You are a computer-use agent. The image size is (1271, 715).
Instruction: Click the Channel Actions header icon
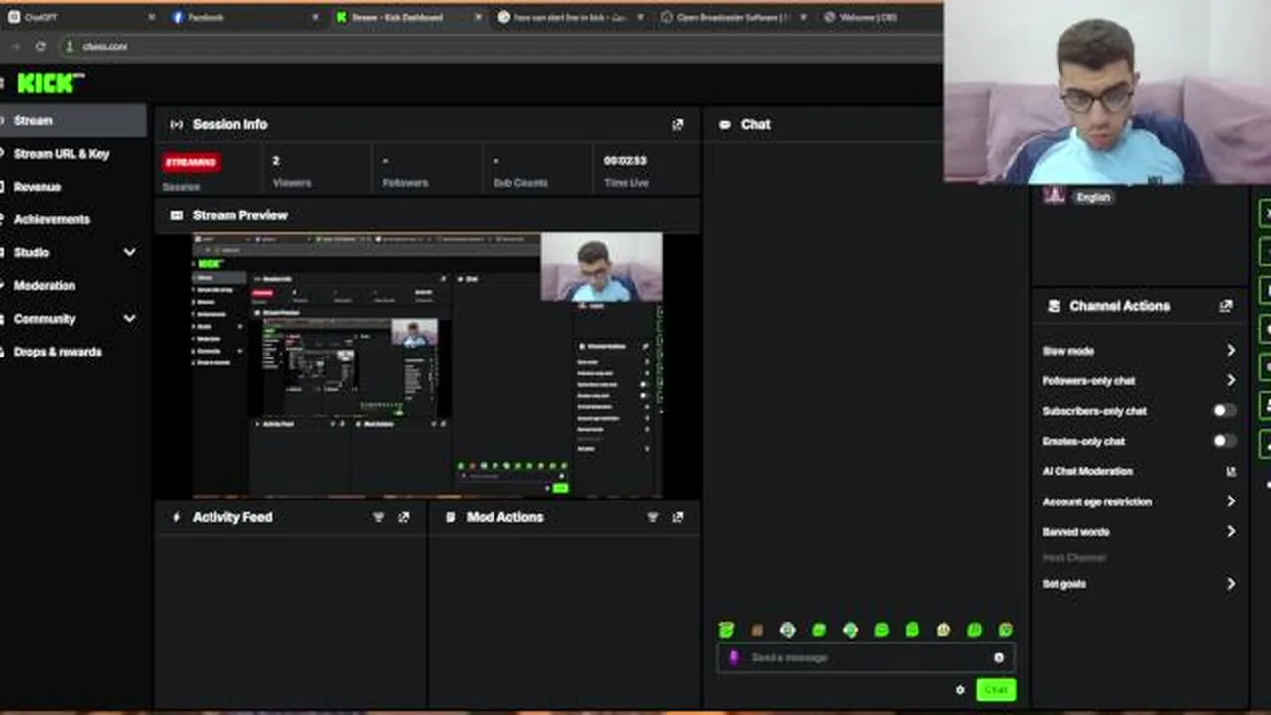pyautogui.click(x=1054, y=306)
